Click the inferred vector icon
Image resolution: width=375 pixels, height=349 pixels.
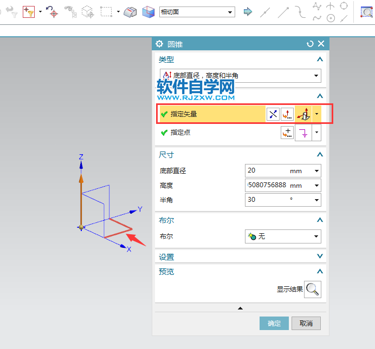[x=303, y=114]
